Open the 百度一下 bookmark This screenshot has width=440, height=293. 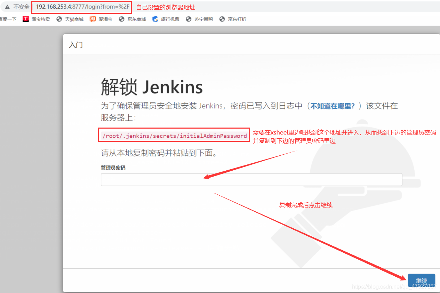(x=8, y=19)
